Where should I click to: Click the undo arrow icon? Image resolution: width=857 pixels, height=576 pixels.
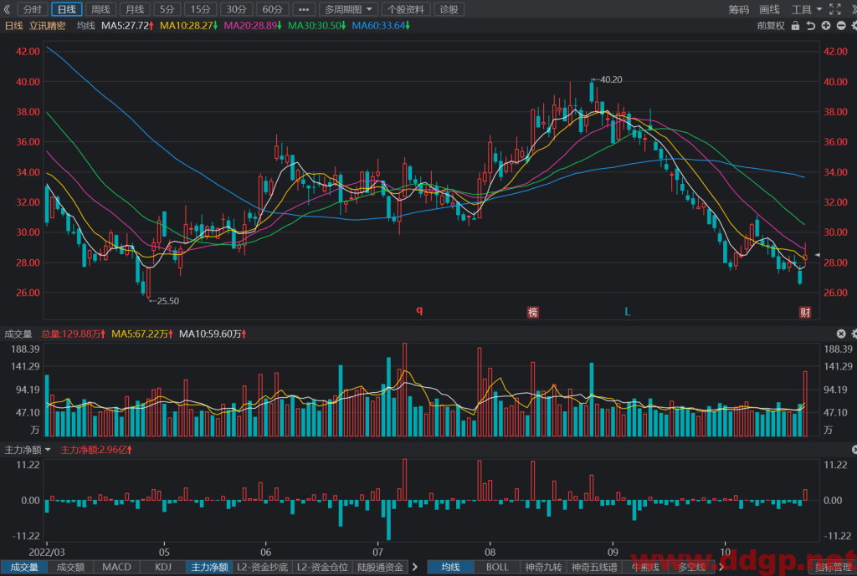(x=810, y=26)
